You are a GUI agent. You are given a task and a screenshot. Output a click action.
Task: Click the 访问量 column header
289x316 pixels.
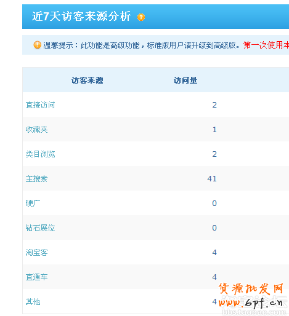click(x=185, y=80)
